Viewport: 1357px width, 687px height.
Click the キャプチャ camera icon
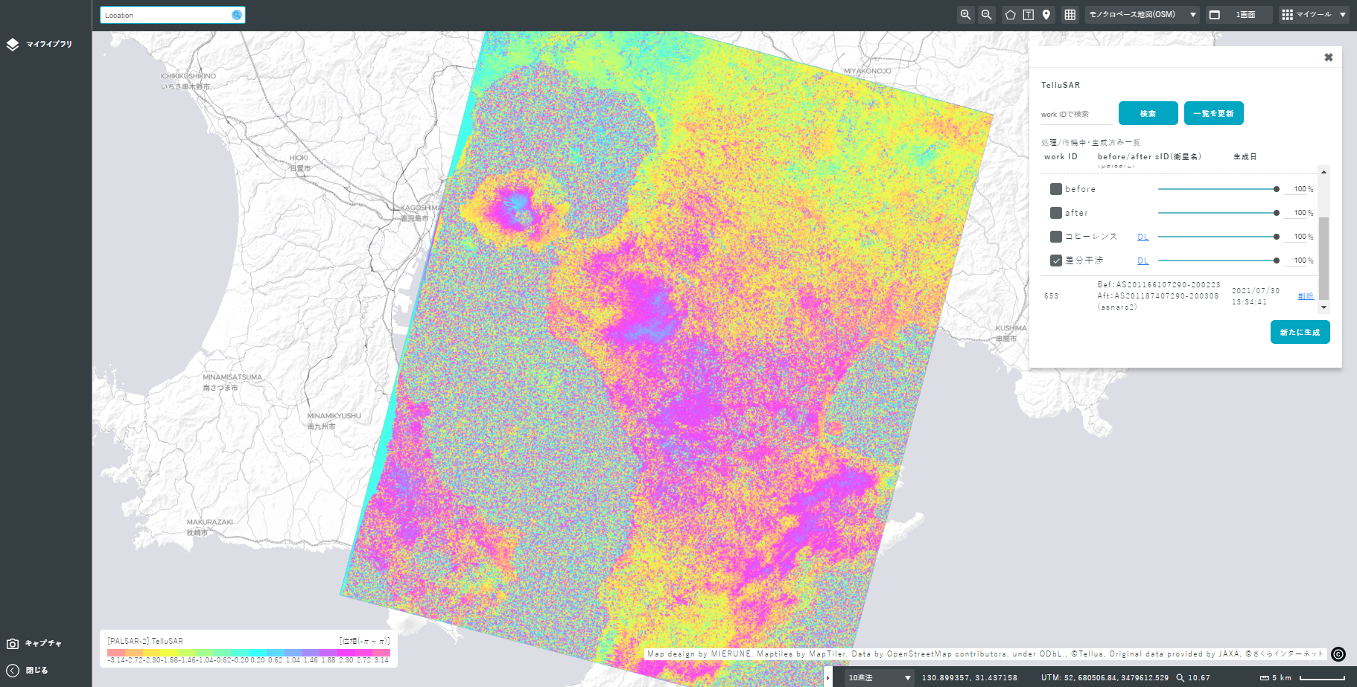click(13, 644)
